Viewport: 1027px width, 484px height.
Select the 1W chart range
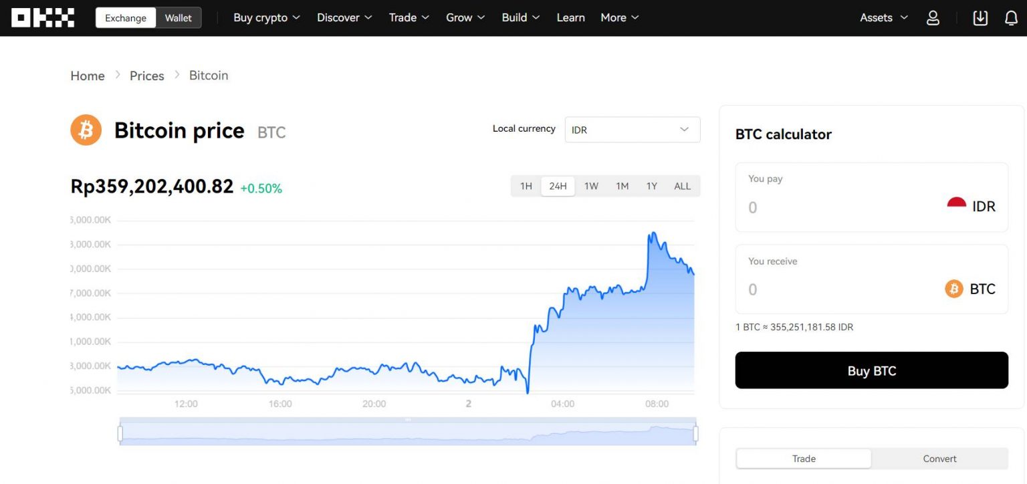point(590,186)
